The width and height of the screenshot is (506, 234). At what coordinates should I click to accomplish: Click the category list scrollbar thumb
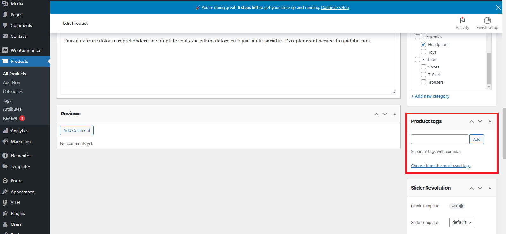489,68
